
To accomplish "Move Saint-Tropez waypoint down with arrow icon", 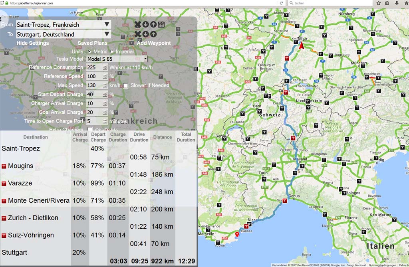I will (x=145, y=24).
